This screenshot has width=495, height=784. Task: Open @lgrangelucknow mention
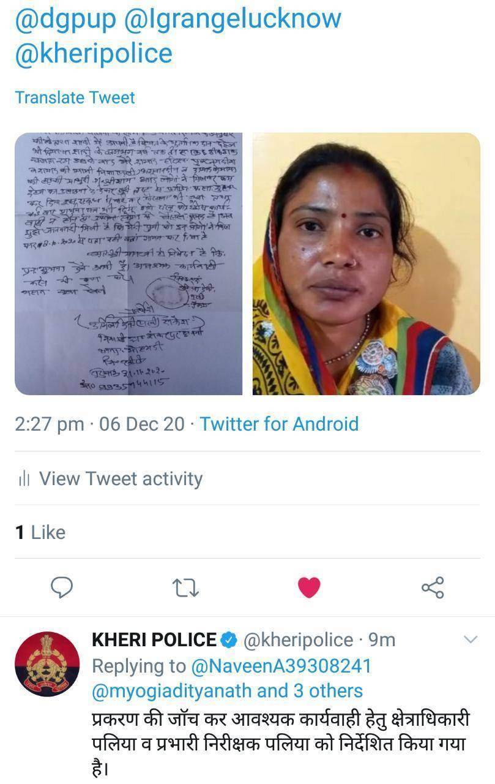(232, 20)
